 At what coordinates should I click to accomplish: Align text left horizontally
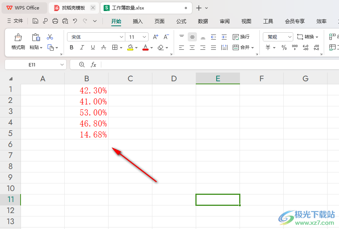(182, 47)
